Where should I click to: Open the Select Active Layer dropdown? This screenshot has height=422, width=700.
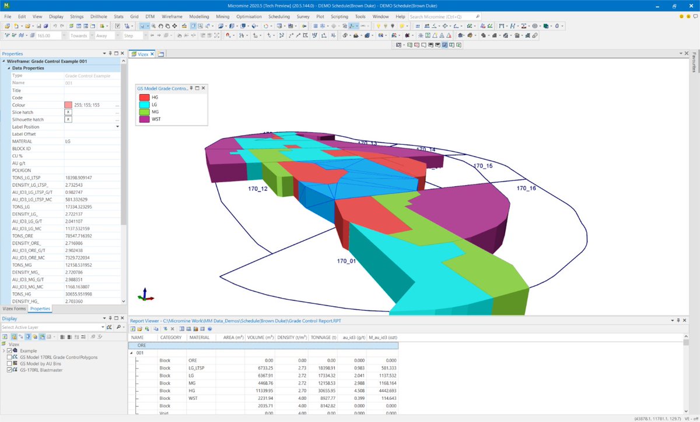pyautogui.click(x=103, y=327)
